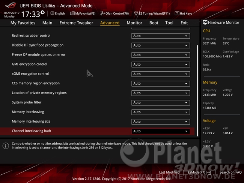Click the English language globe icon
Viewport: 244px width, 183px height.
(52, 13)
